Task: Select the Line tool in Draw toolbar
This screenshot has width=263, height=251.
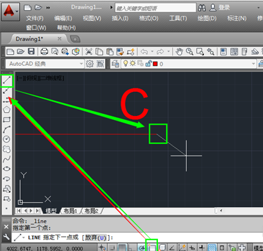Action: pos(7,80)
